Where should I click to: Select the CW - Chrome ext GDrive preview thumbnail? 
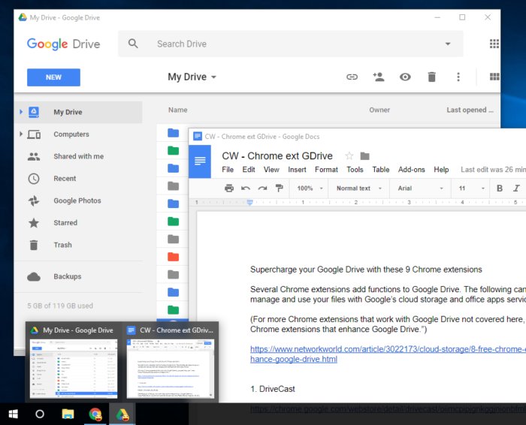click(x=171, y=369)
